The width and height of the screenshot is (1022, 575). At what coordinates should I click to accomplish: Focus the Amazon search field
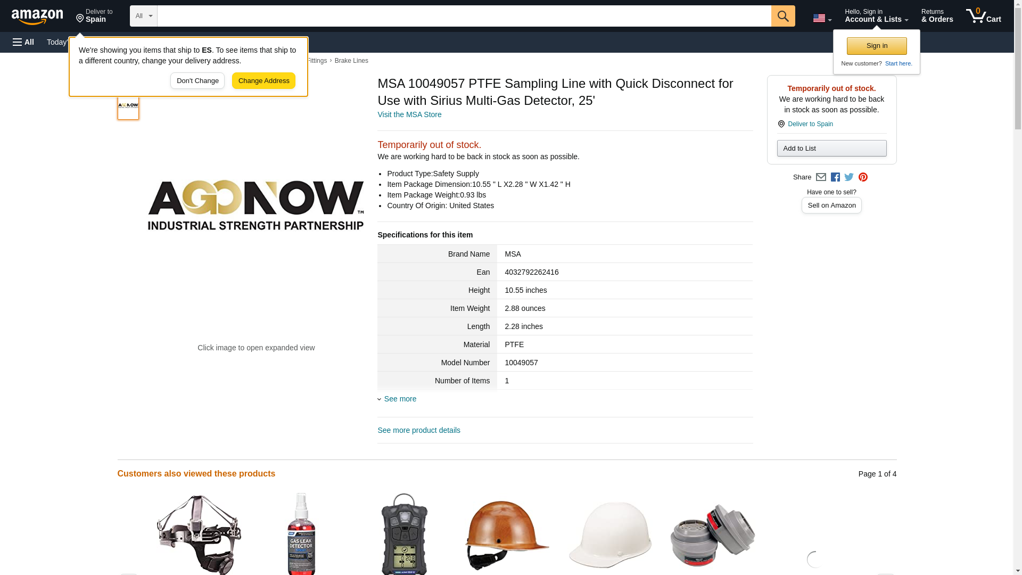pyautogui.click(x=464, y=16)
